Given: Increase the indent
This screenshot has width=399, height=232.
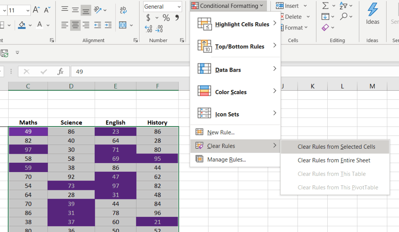Looking at the screenshot, I should tap(108, 25).
